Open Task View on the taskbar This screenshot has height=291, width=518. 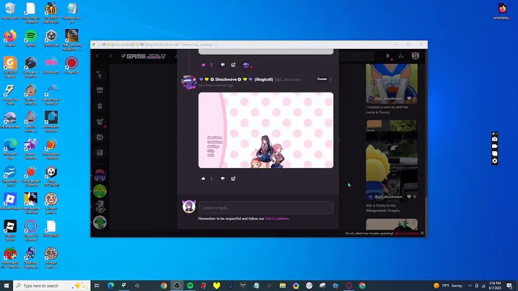(x=97, y=286)
